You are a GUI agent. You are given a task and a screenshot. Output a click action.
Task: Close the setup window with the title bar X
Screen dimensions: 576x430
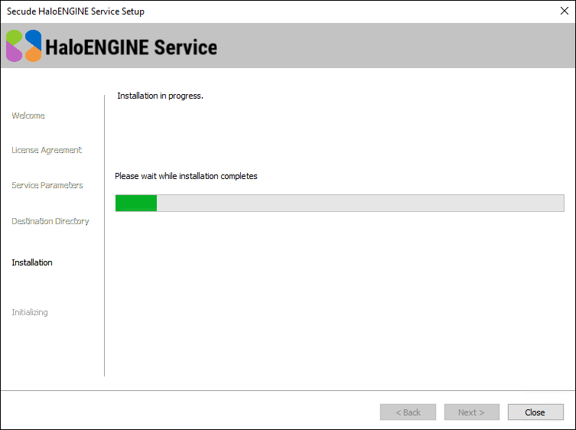point(564,11)
